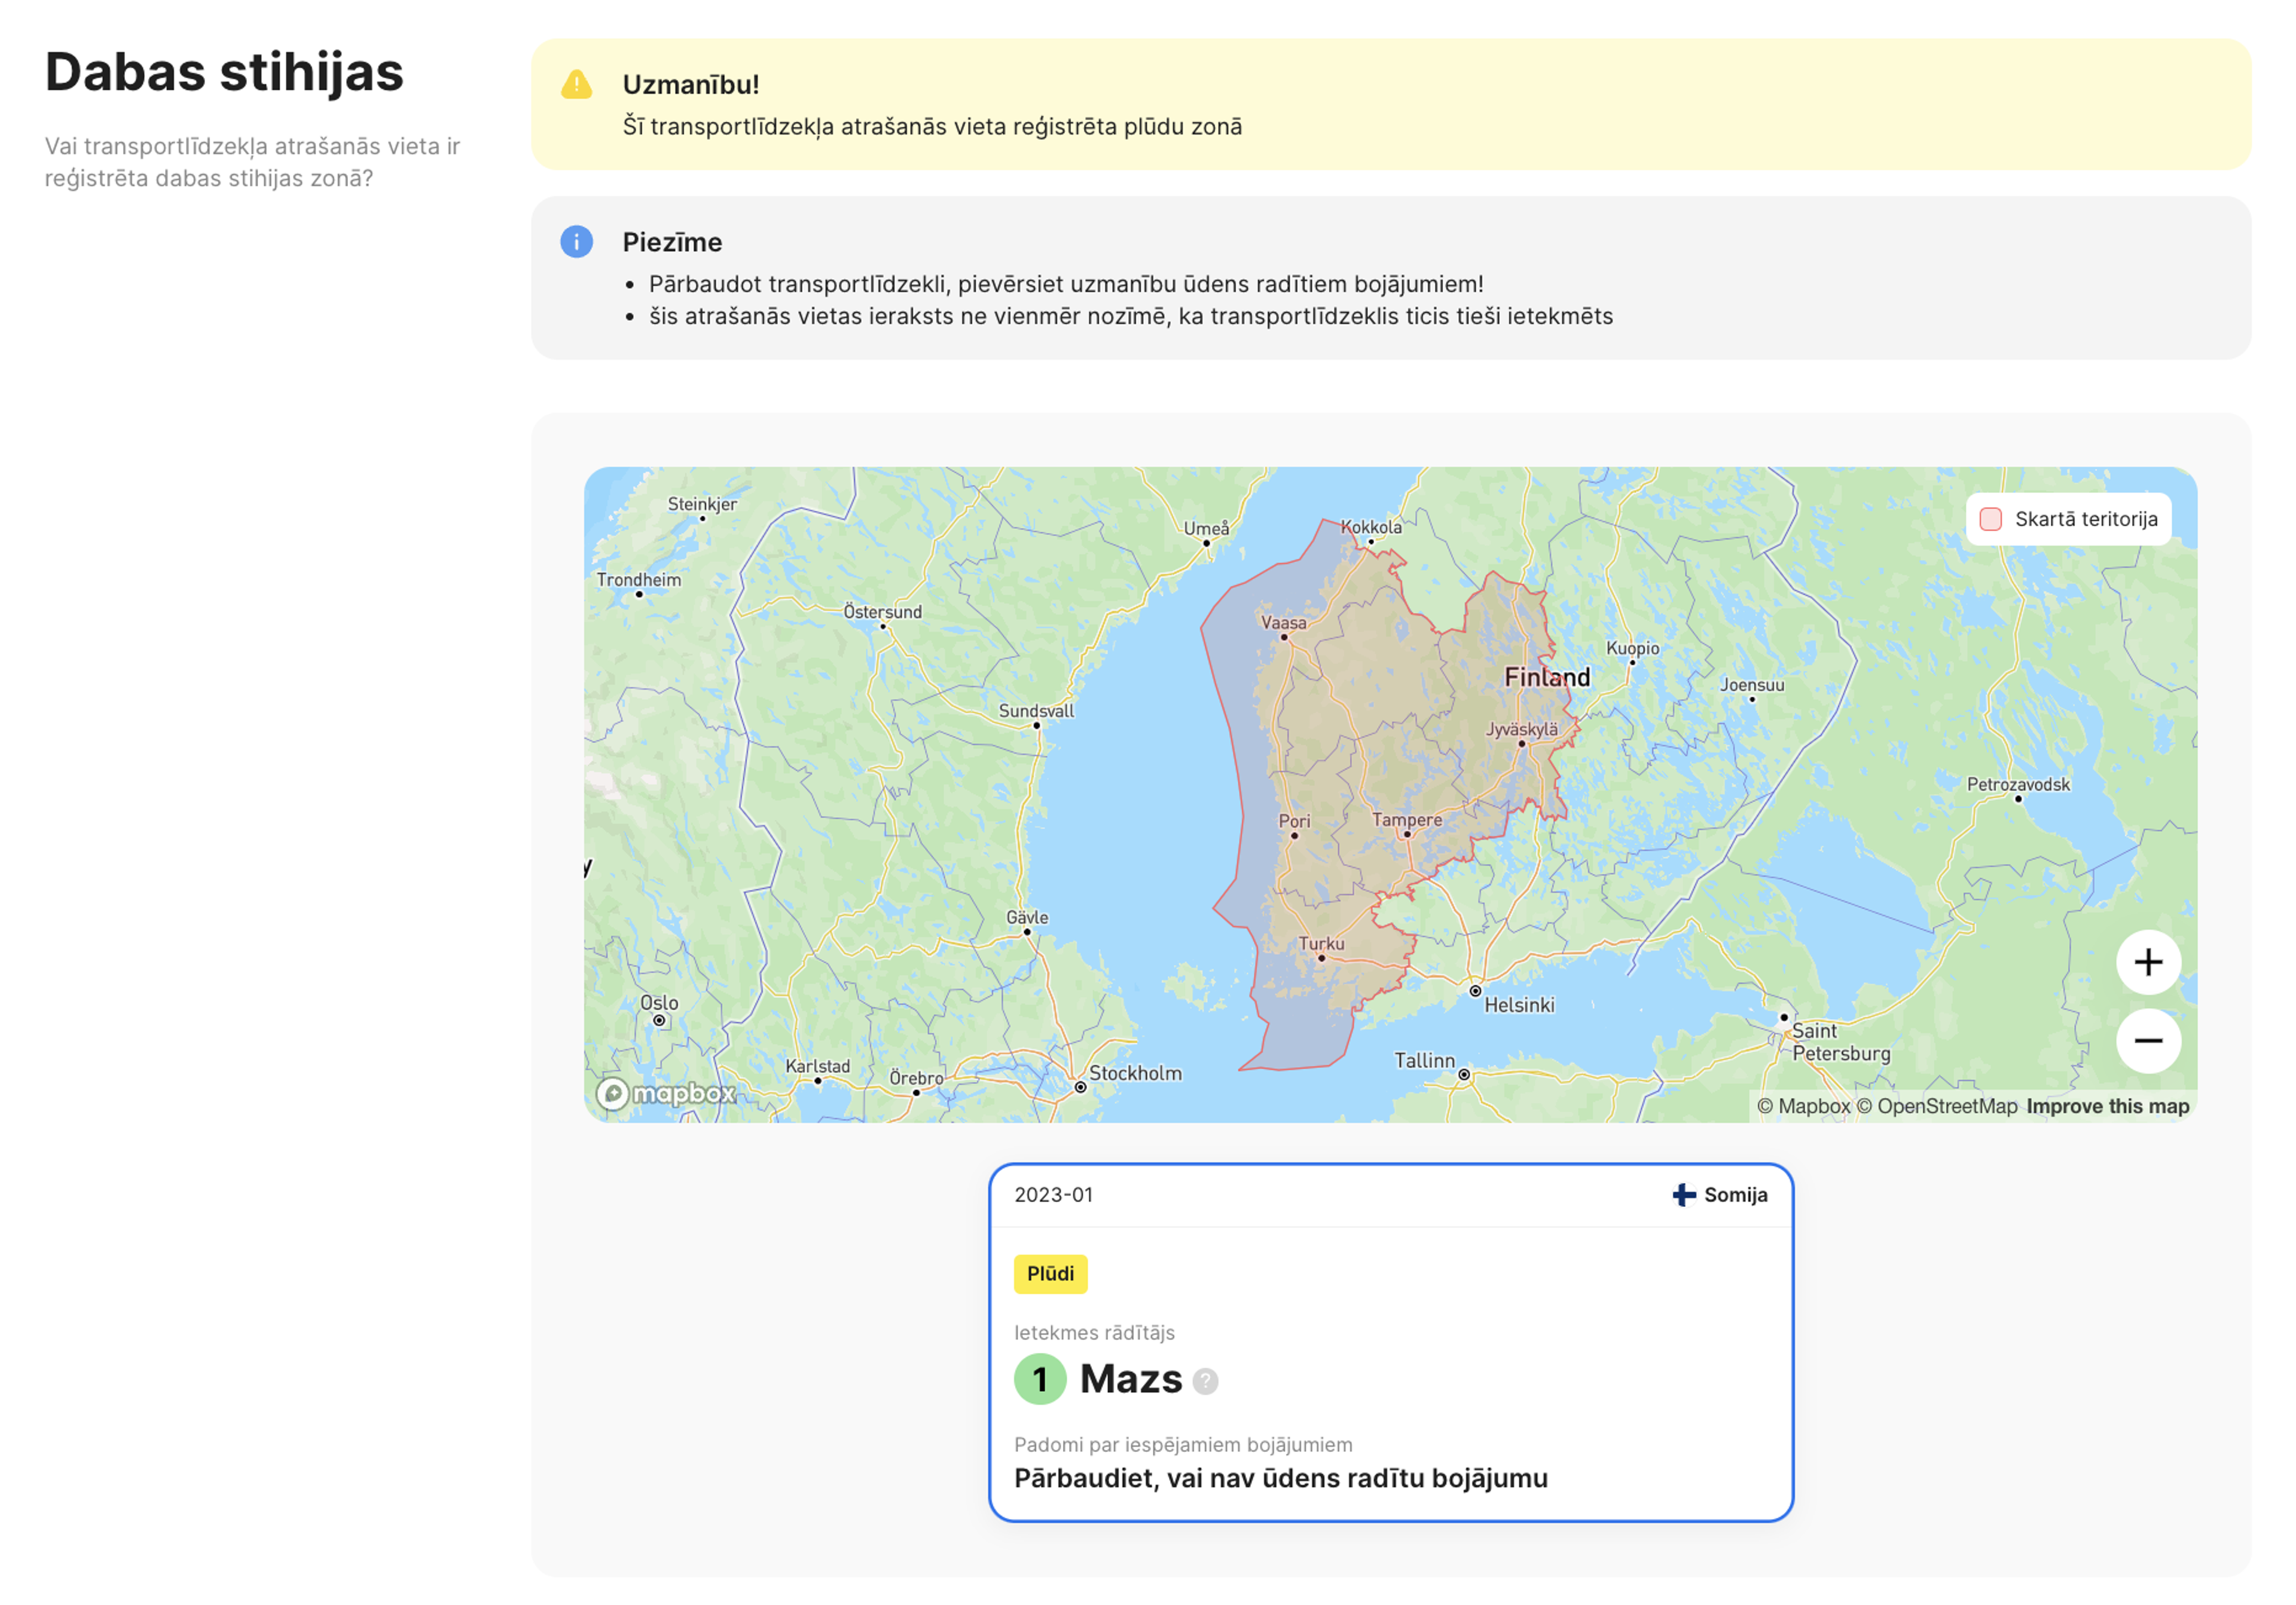Open the help tooltip next to Mazs
2296x1605 pixels.
1205,1381
